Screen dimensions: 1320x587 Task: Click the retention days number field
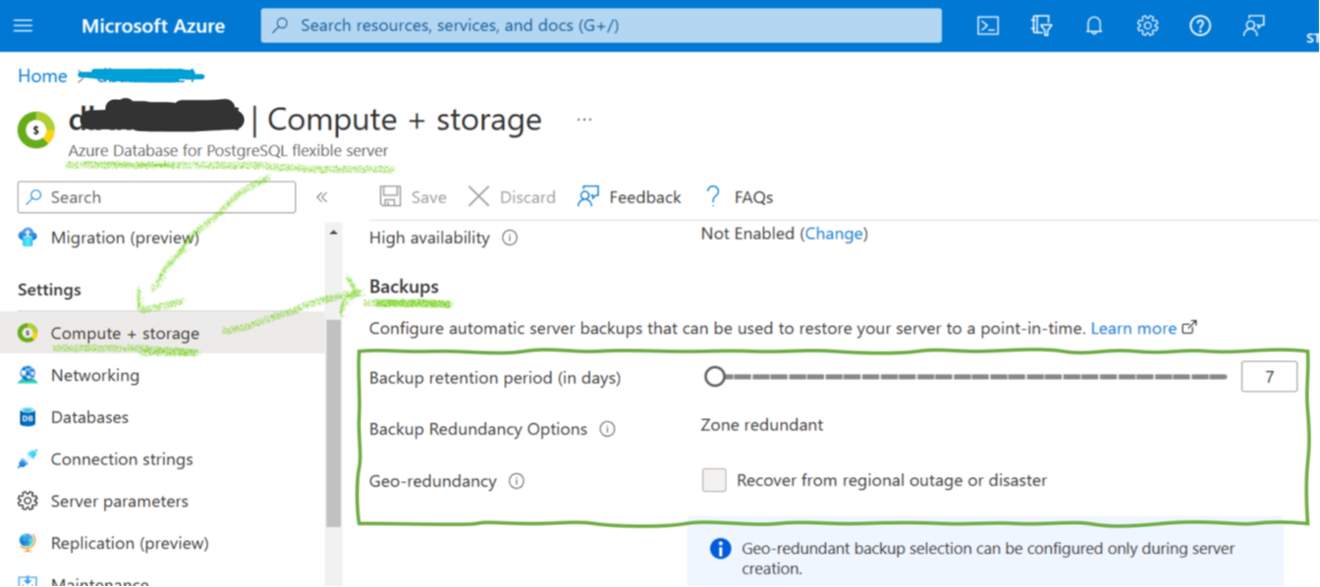[x=1268, y=377]
